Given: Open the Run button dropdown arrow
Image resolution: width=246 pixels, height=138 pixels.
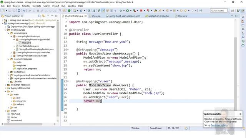Looking at the screenshot, I should 131,11.
